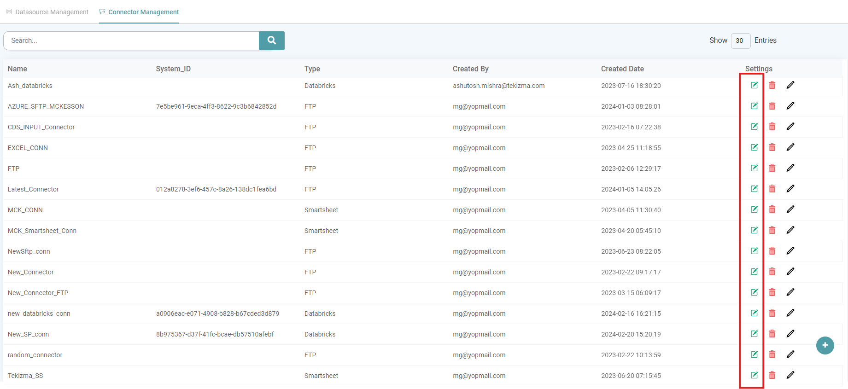Click the green edit icon for EXCEL_CONN
The width and height of the screenshot is (848, 389).
tap(754, 147)
